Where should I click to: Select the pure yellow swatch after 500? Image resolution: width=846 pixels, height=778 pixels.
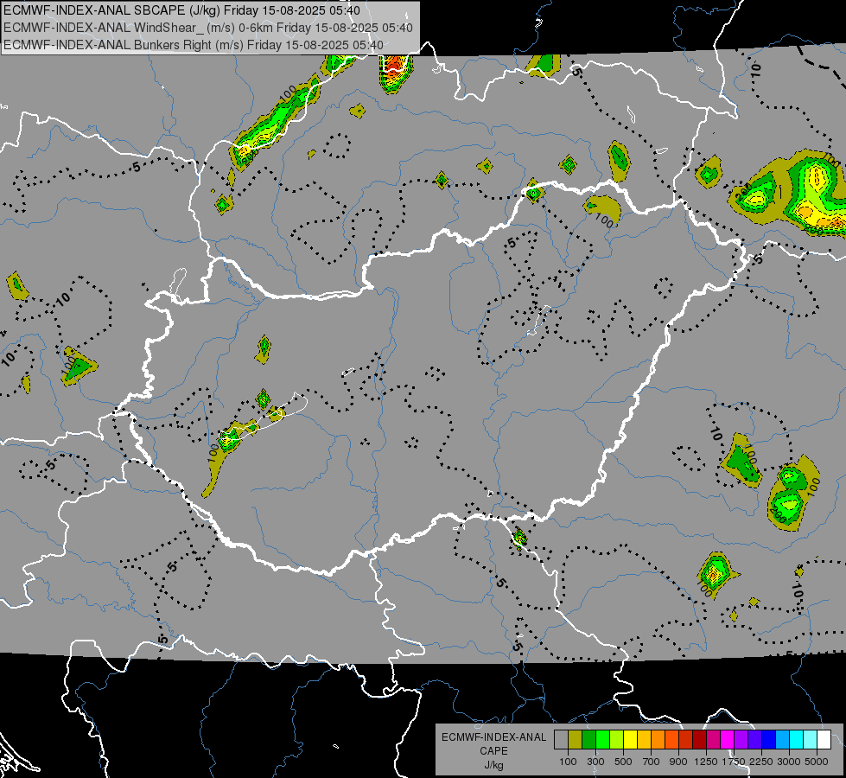[630, 740]
